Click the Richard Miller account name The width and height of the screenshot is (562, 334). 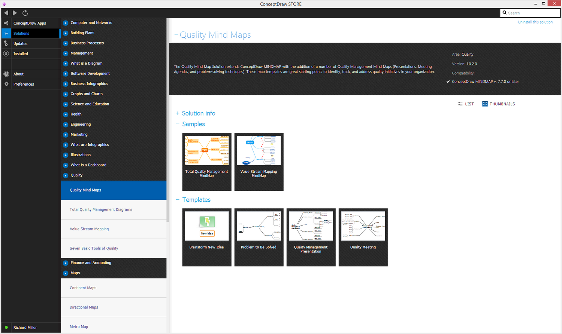coord(25,328)
